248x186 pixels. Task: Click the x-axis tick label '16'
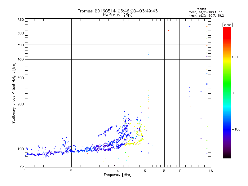point(211,171)
